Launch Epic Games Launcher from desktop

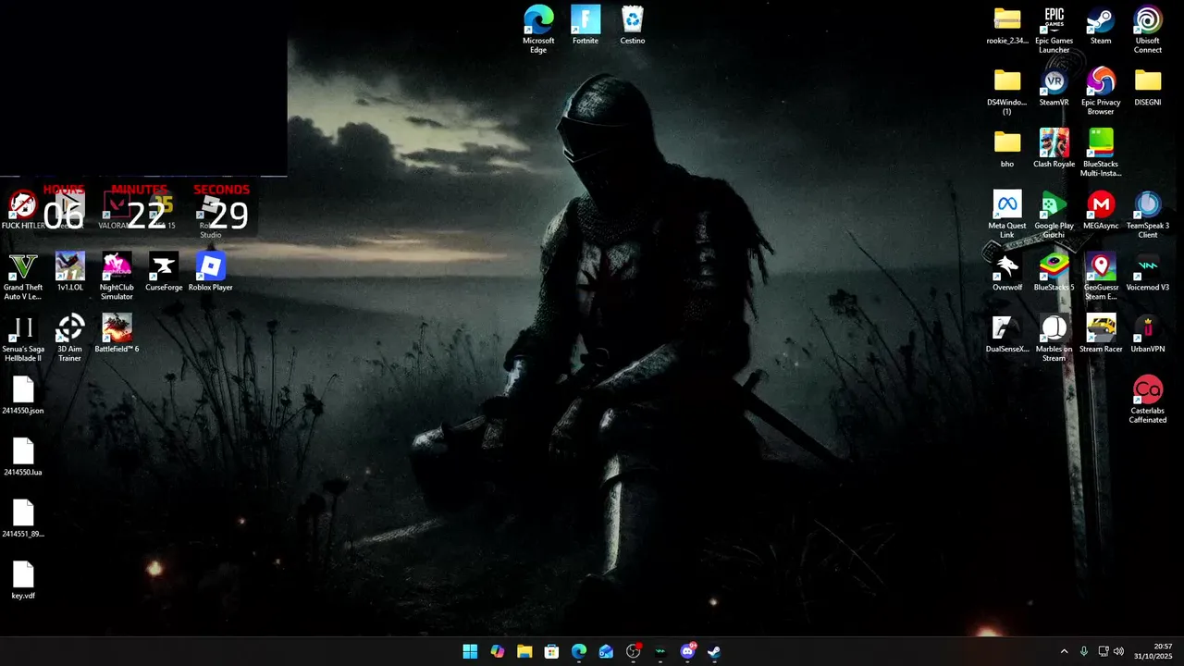1054,29
